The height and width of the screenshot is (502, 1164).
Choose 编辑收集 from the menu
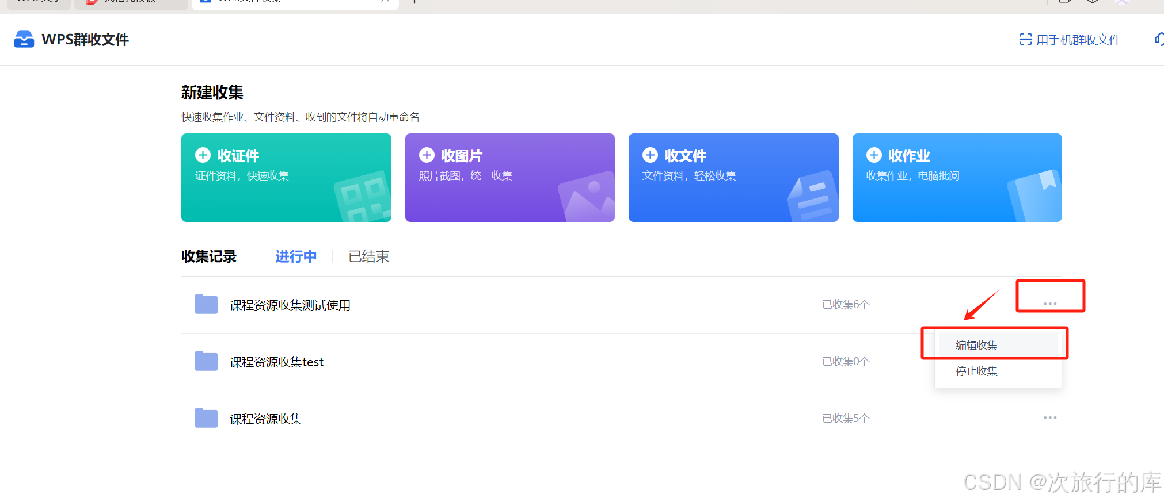pyautogui.click(x=998, y=345)
